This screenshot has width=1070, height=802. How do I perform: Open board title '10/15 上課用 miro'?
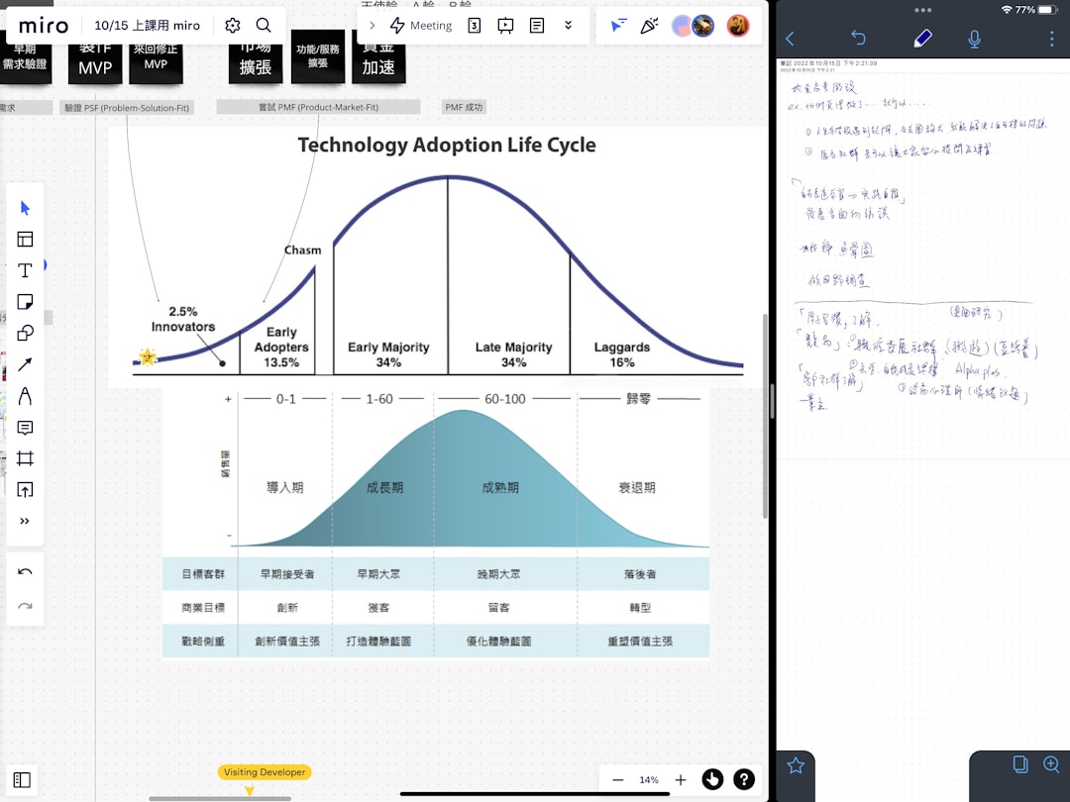click(x=147, y=26)
